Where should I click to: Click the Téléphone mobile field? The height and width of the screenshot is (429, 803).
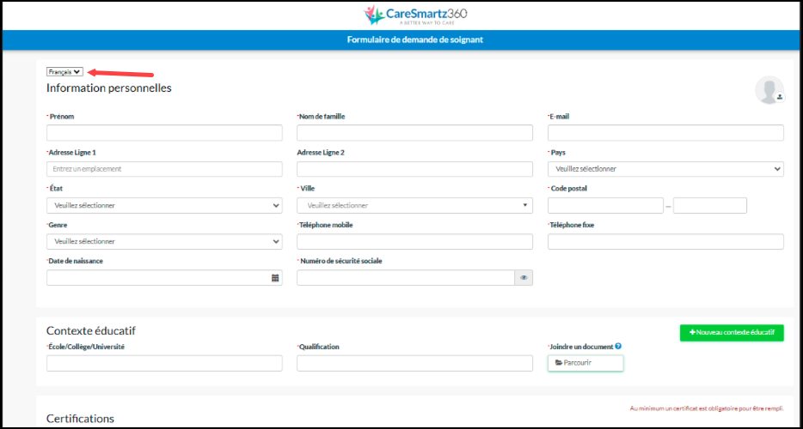[414, 241]
